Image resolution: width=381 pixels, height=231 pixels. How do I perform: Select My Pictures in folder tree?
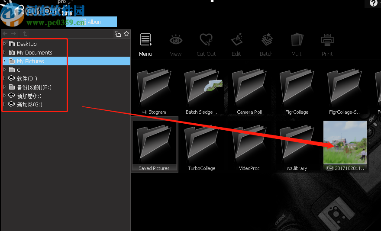pyautogui.click(x=30, y=61)
